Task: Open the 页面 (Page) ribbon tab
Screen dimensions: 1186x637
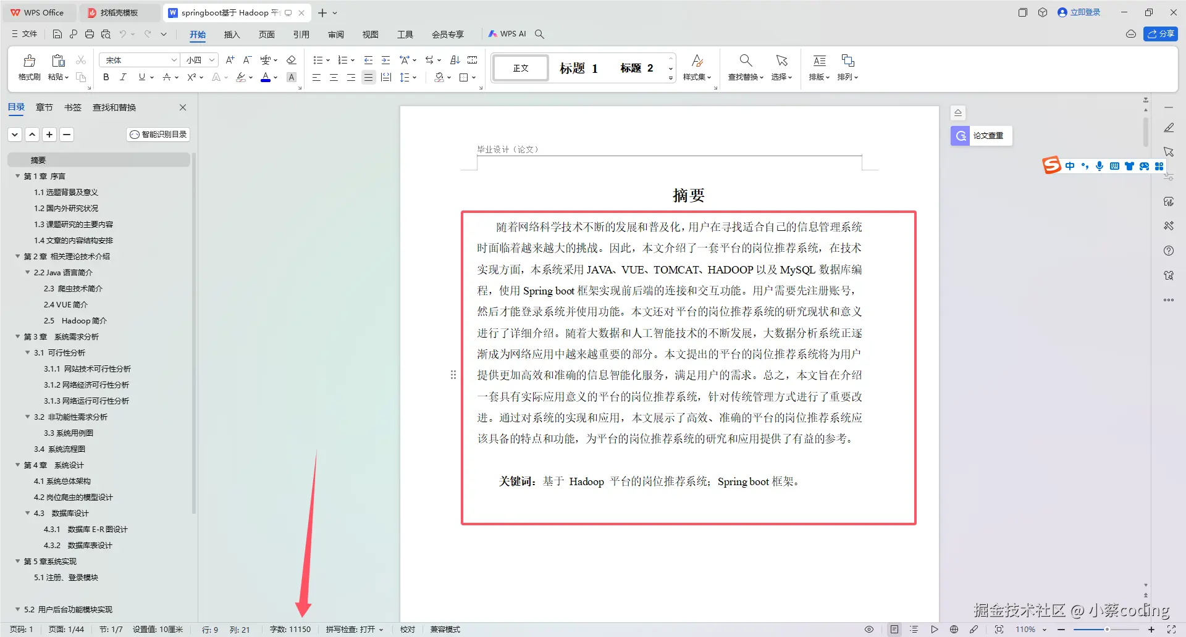Action: click(266, 35)
